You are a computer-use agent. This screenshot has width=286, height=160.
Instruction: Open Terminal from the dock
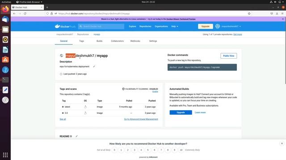tap(5, 80)
